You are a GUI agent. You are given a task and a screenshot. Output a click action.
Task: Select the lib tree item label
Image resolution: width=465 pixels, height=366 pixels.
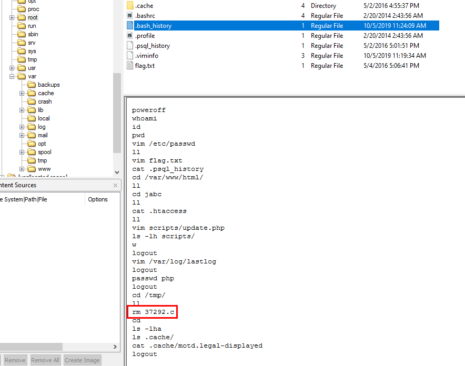click(41, 110)
